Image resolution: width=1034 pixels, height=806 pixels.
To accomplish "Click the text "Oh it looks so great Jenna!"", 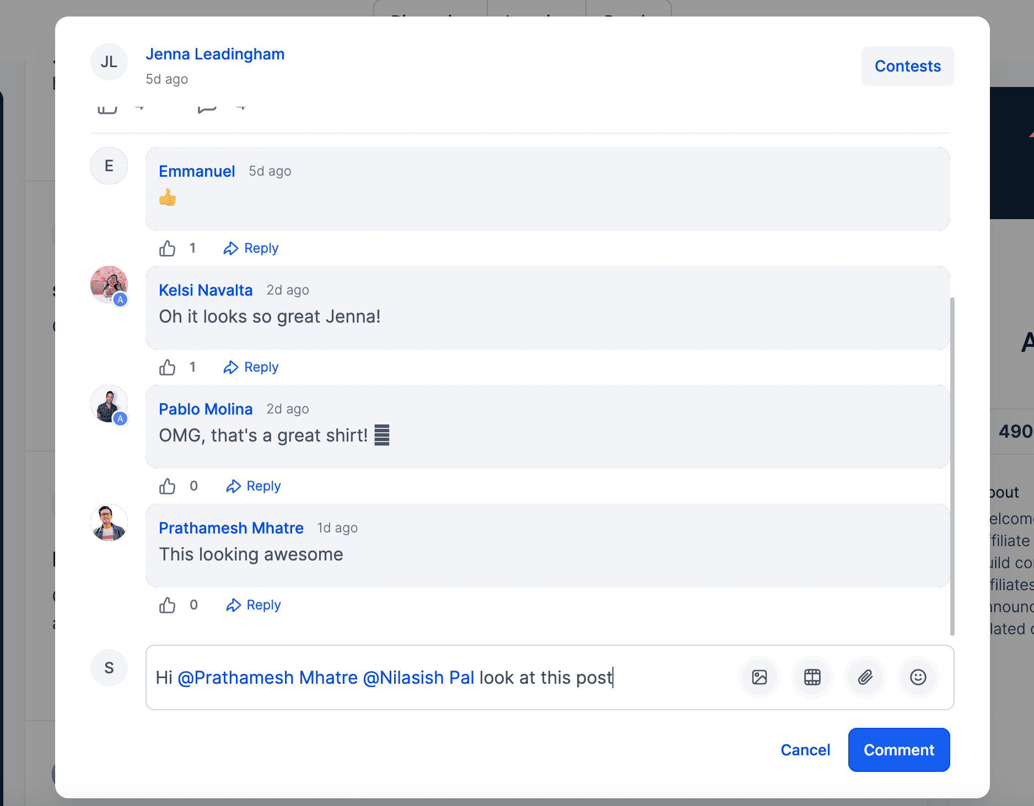I will [270, 317].
